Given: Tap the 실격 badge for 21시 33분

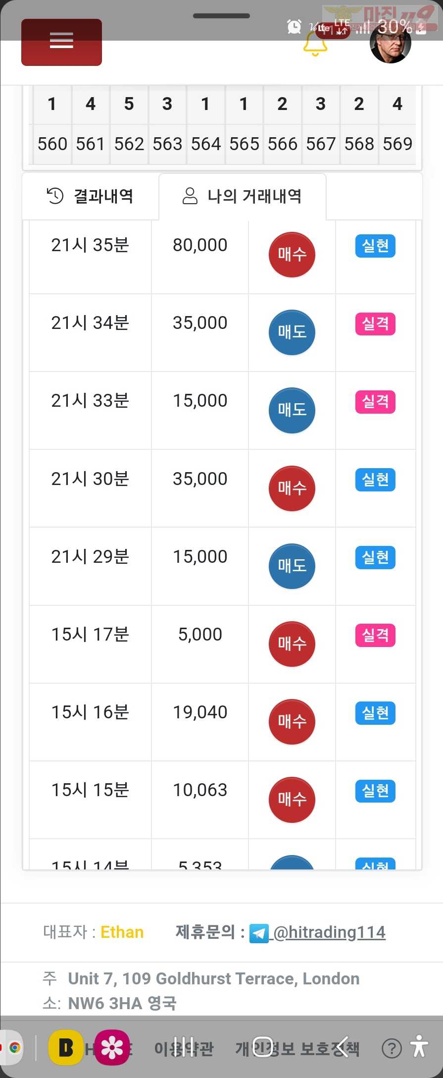Looking at the screenshot, I should tap(375, 402).
